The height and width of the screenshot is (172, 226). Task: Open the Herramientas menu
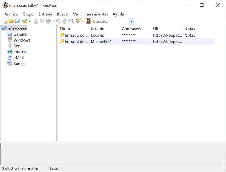click(96, 14)
